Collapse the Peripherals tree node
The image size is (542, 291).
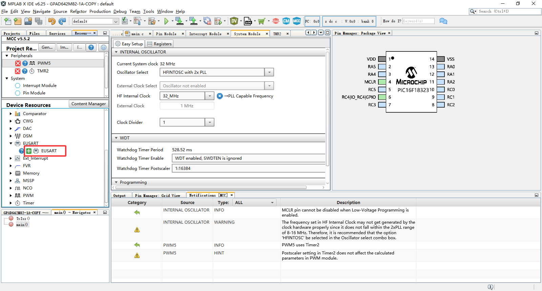coord(7,56)
